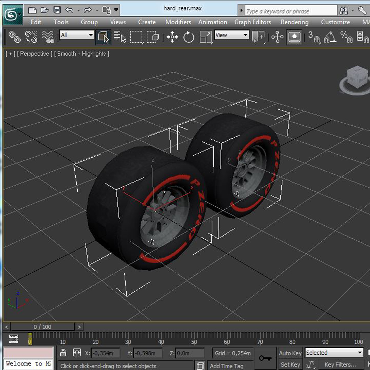Screen dimensions: 370x370
Task: Step time slider forward with right arrow
Action: point(79,327)
